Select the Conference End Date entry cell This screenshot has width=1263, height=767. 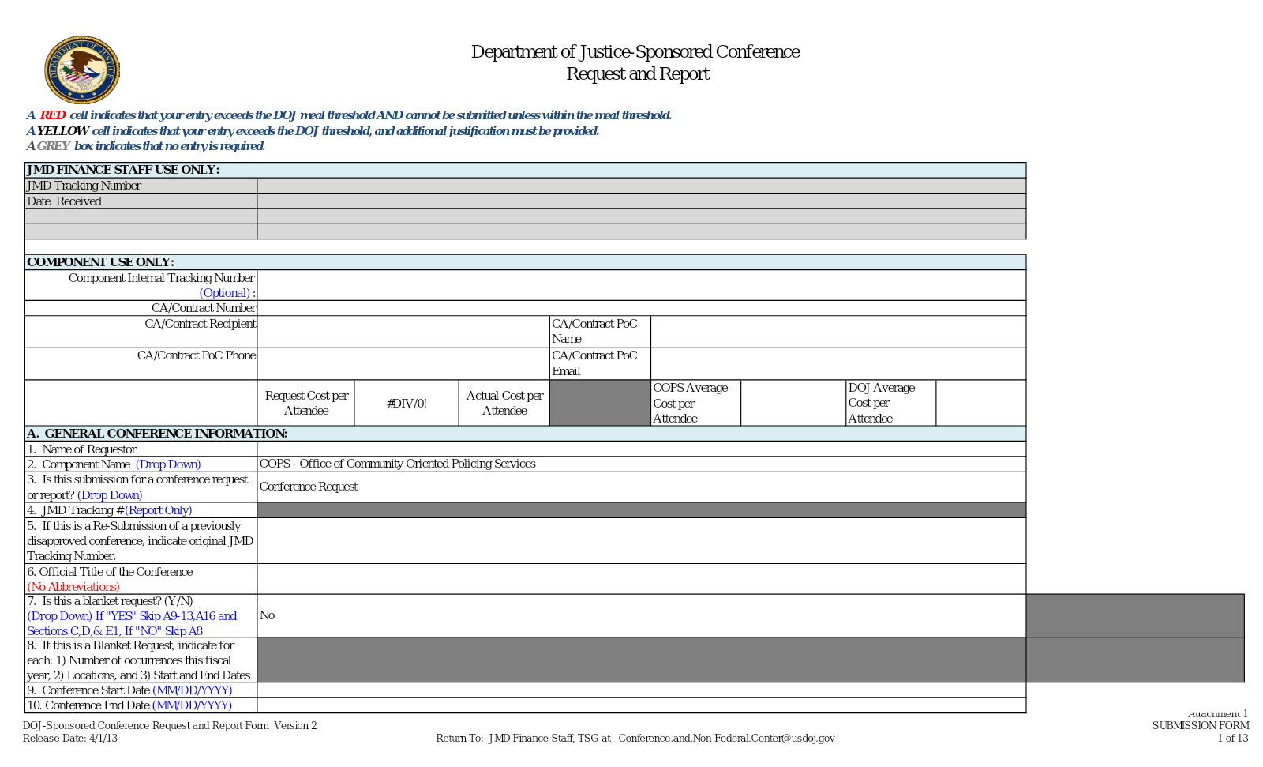pos(641,705)
